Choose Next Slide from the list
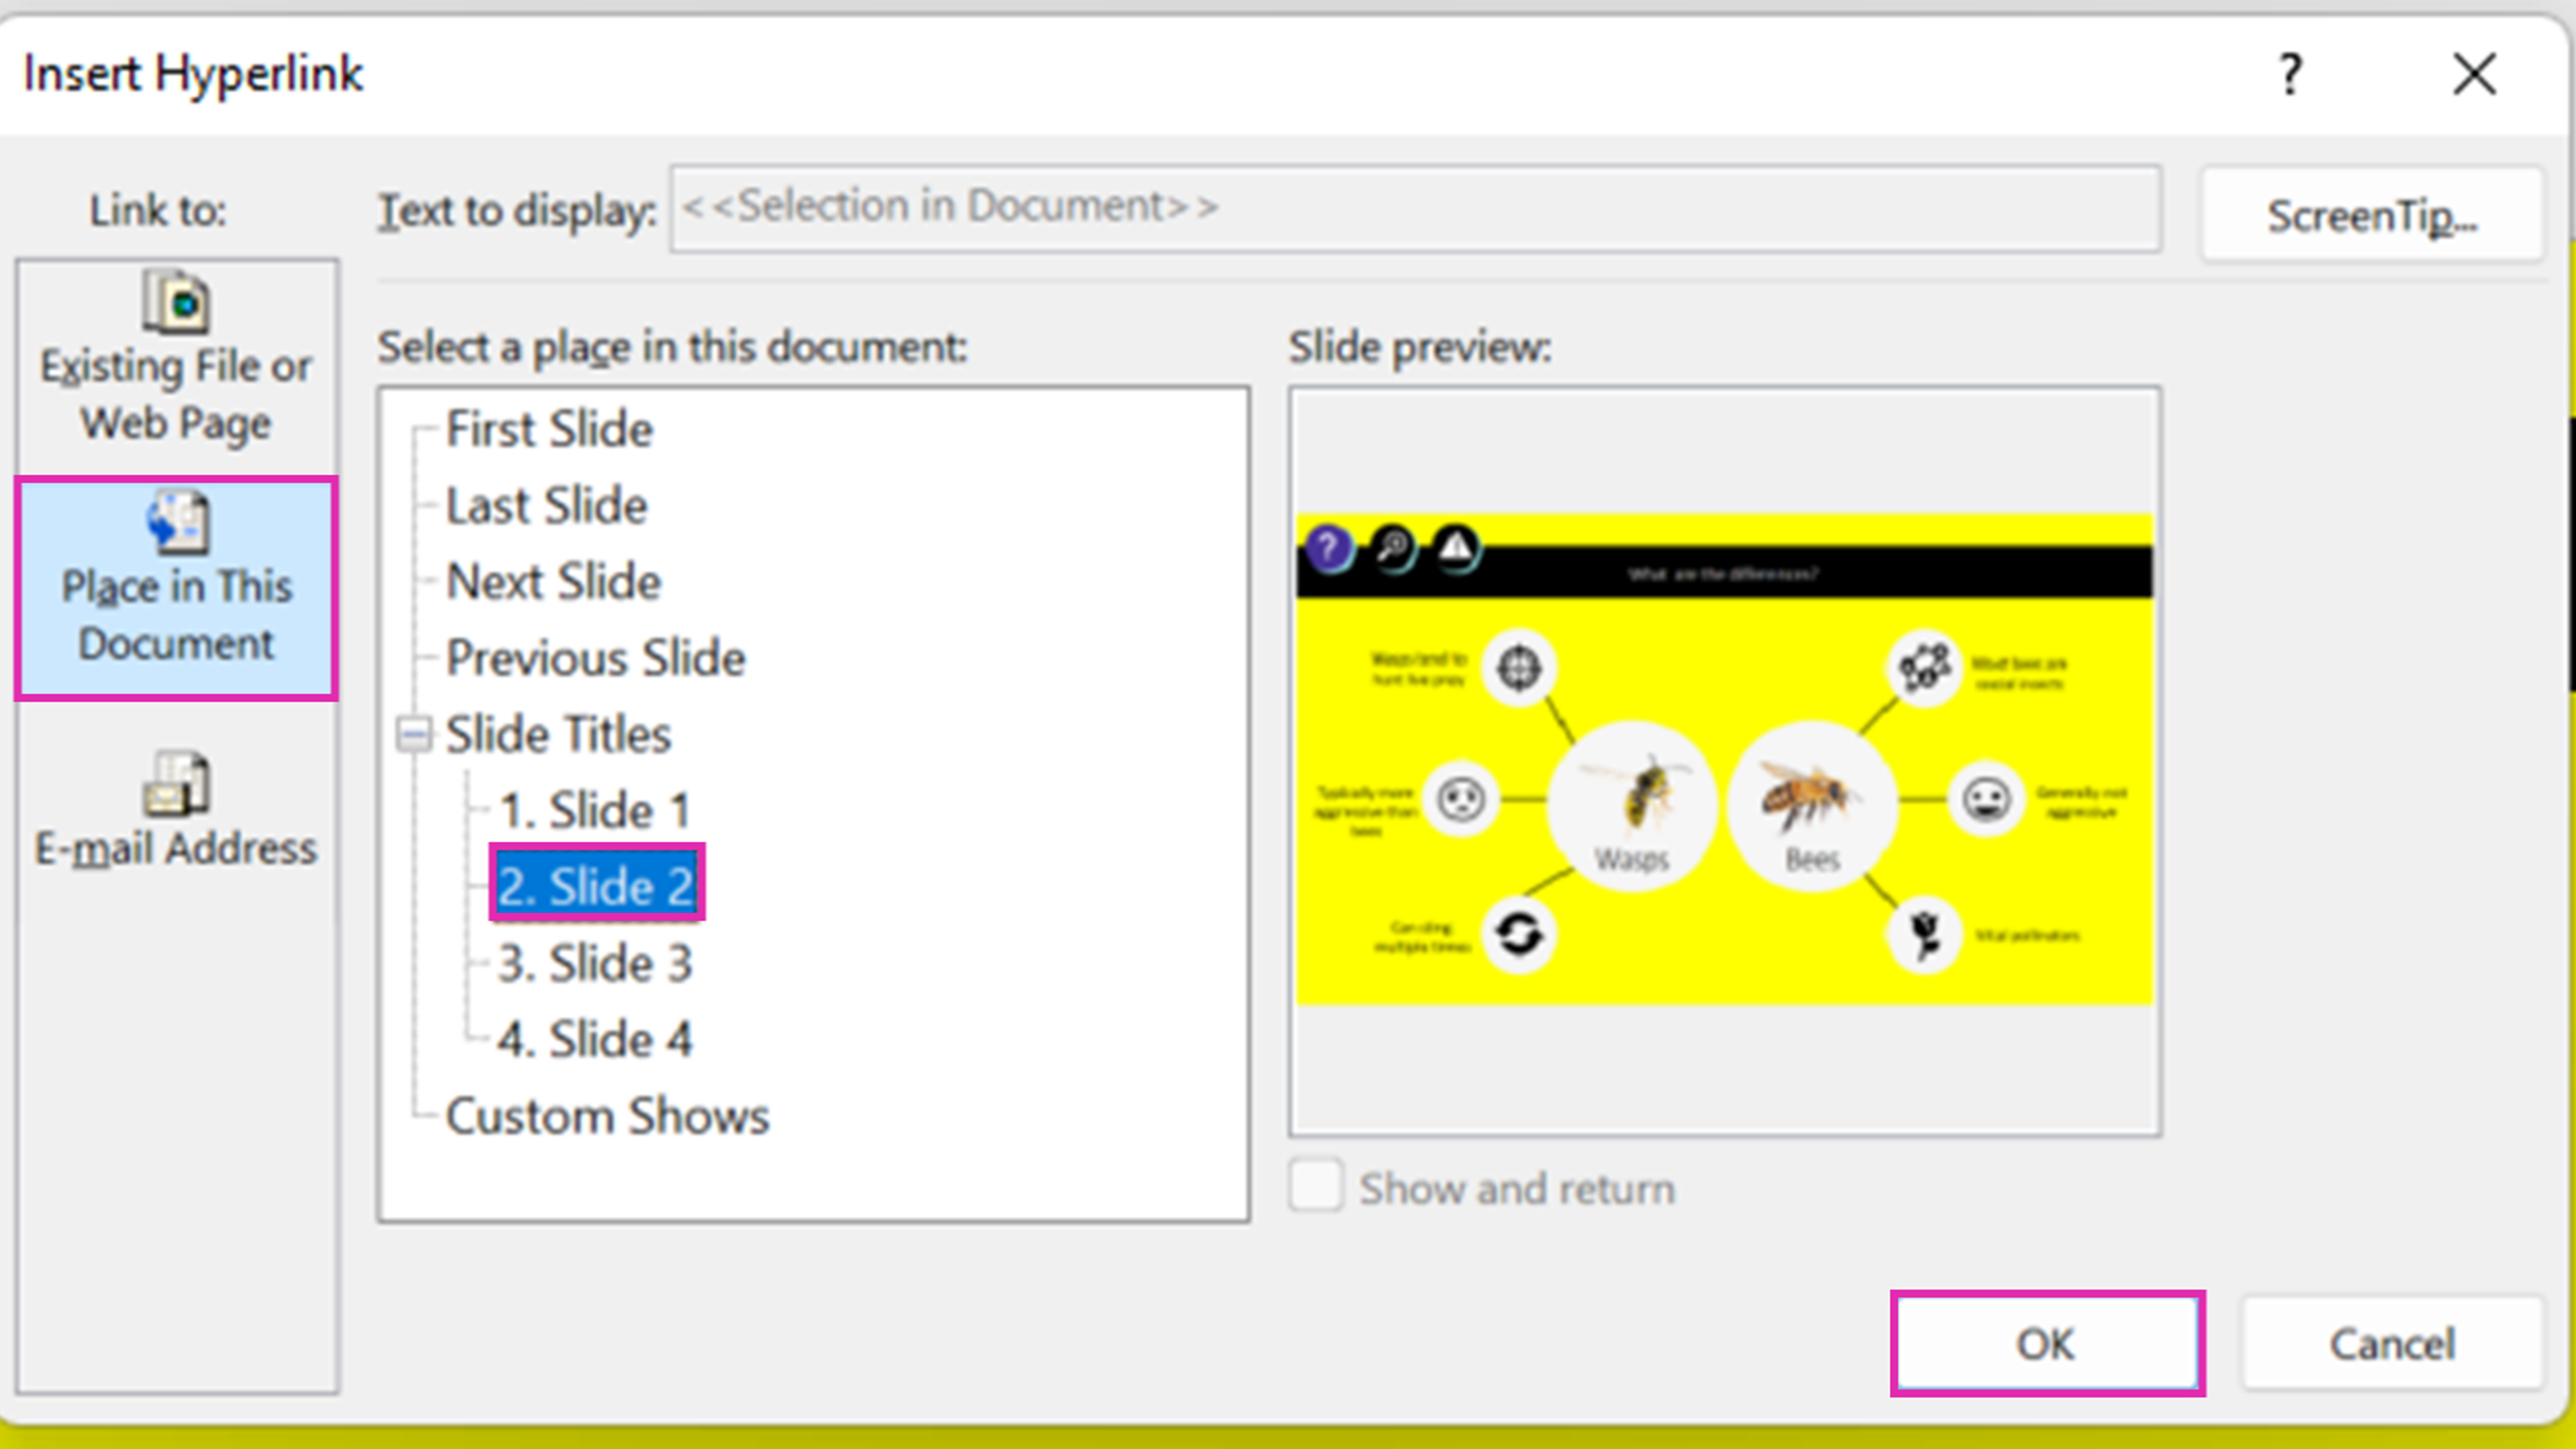The height and width of the screenshot is (1449, 2576). (552, 581)
